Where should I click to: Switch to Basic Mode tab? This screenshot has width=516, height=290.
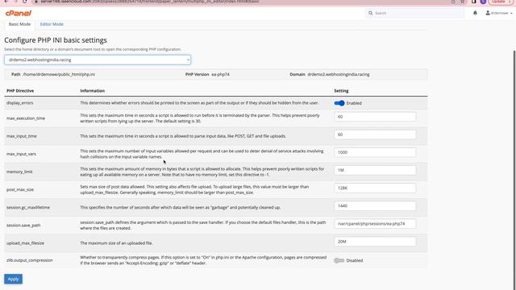19,24
